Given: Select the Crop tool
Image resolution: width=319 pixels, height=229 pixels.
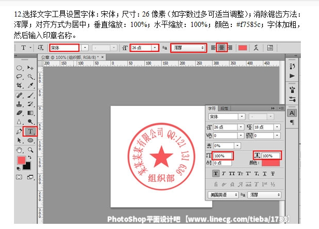Looking at the screenshot, I should point(19,85).
